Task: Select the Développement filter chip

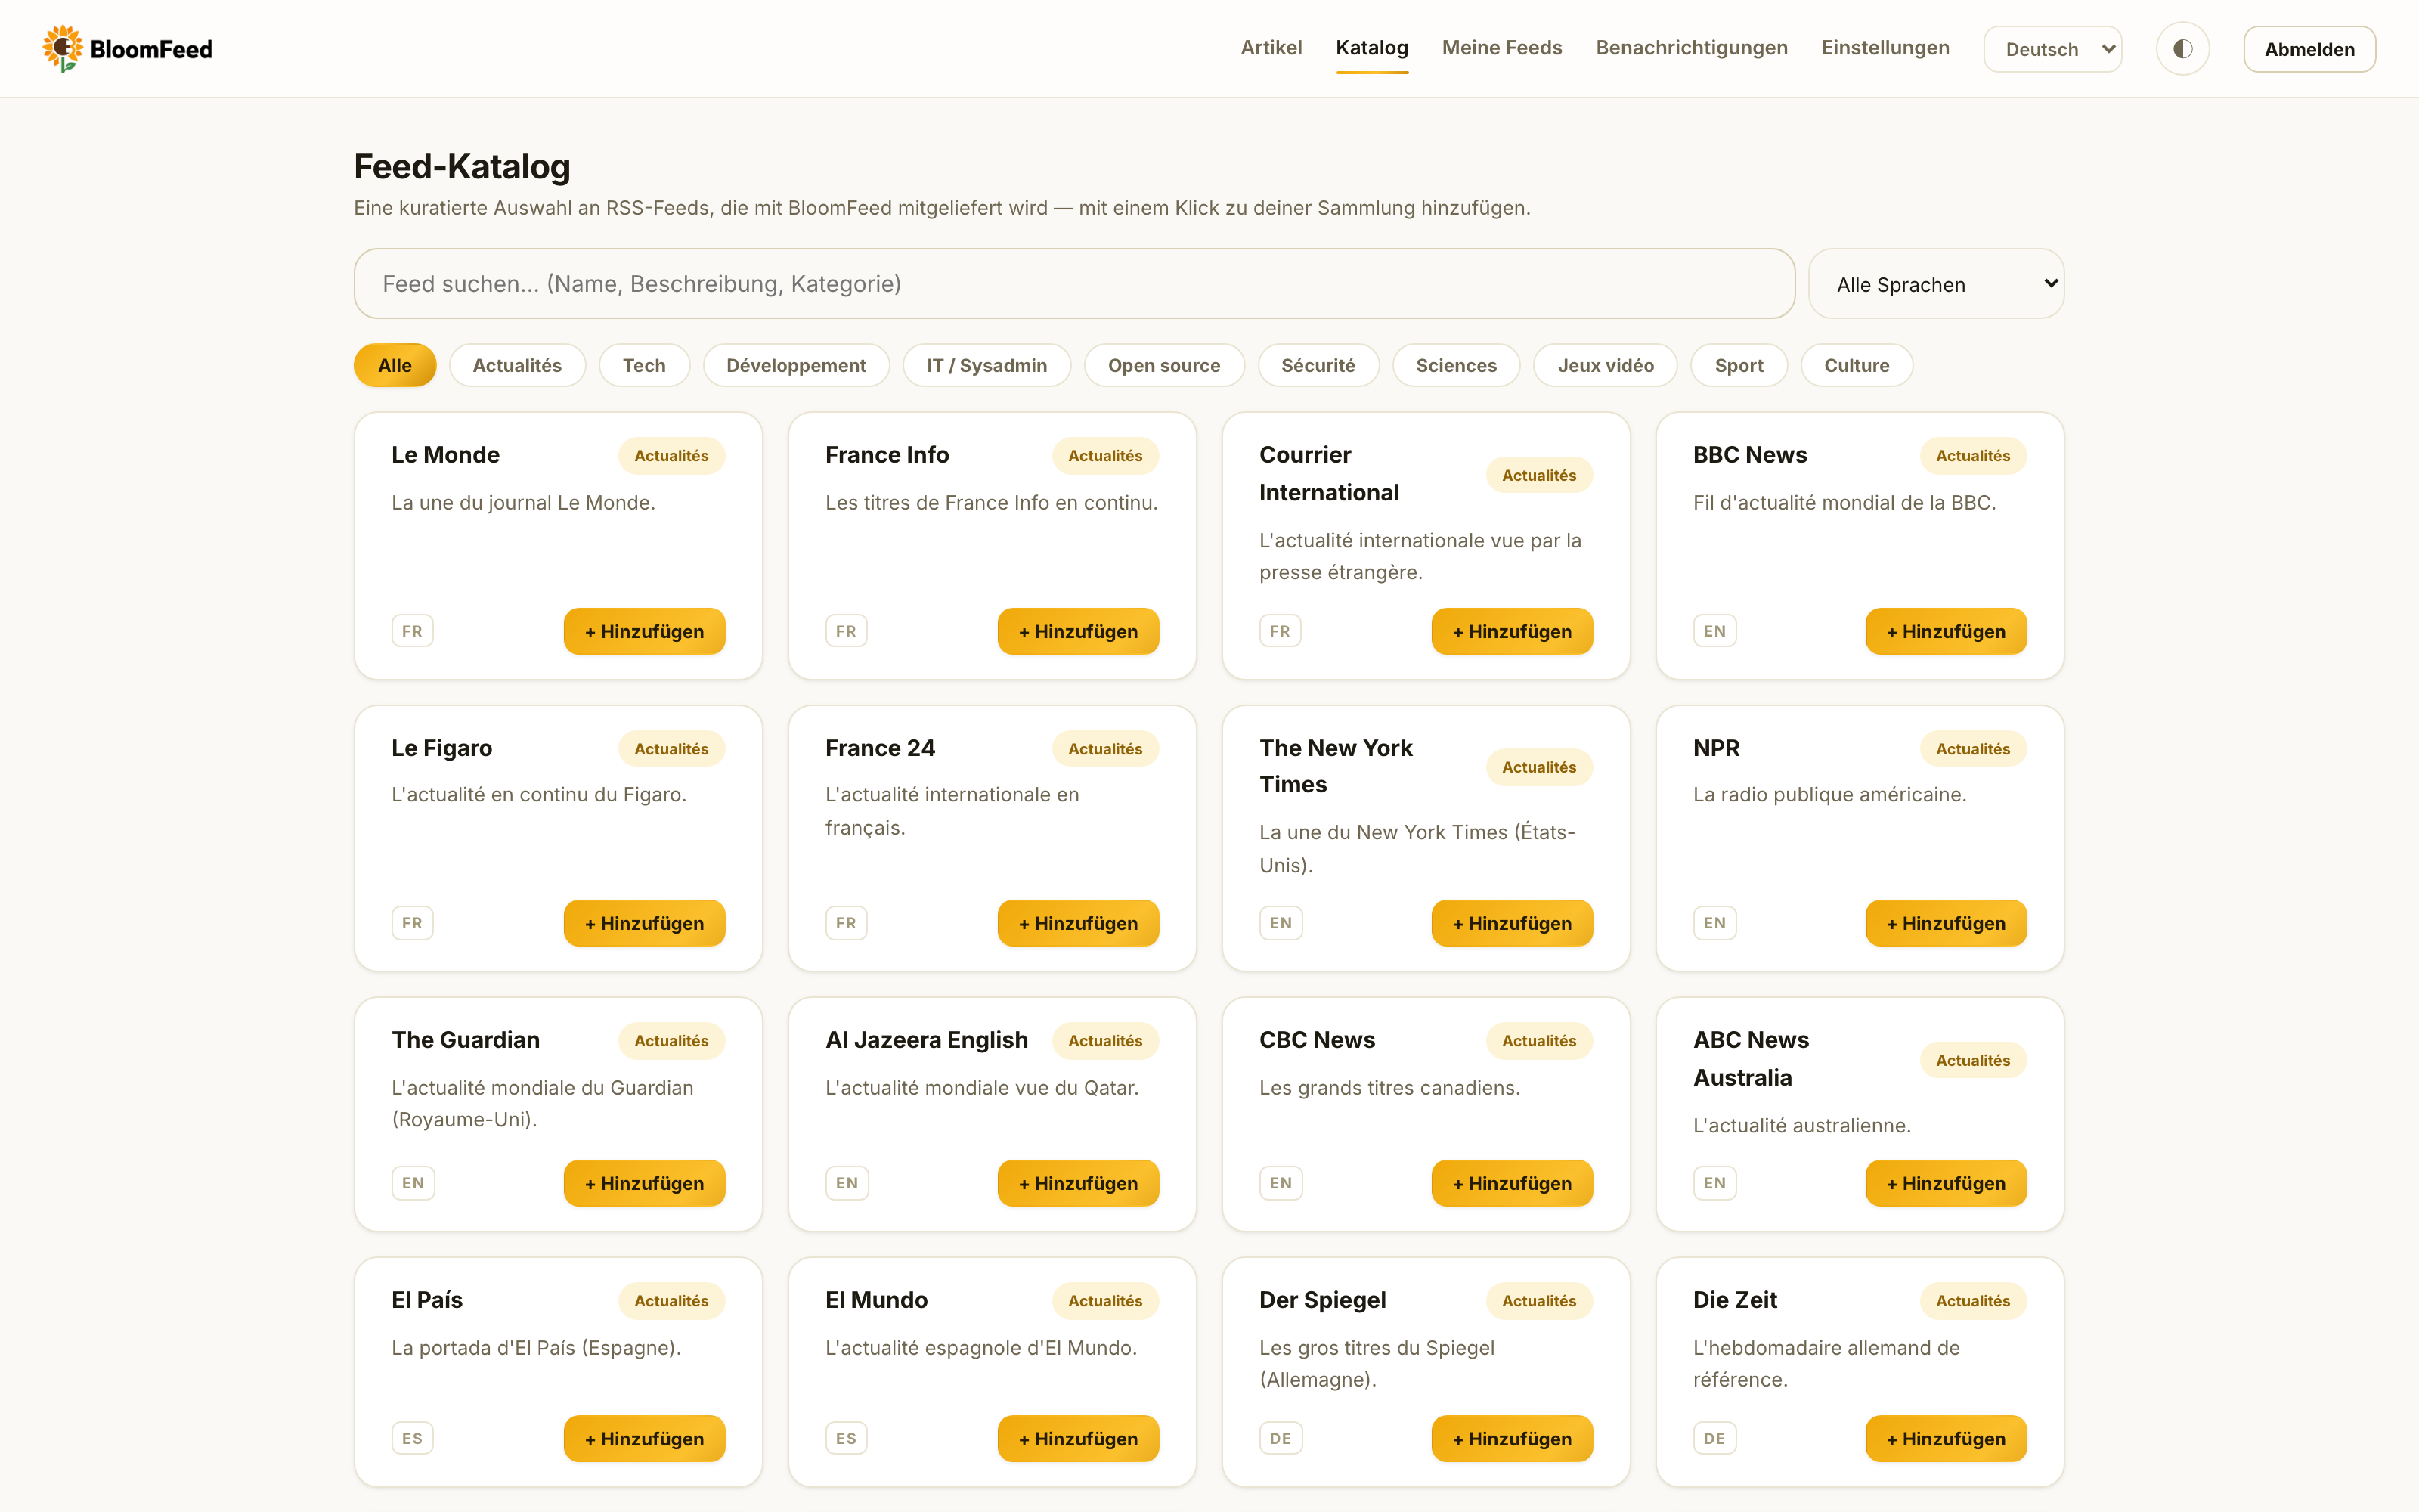Action: (796, 365)
